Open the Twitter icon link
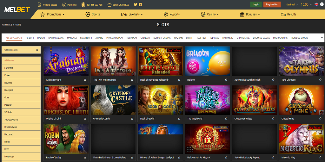The width and height of the screenshot is (325, 162). click(136, 4)
